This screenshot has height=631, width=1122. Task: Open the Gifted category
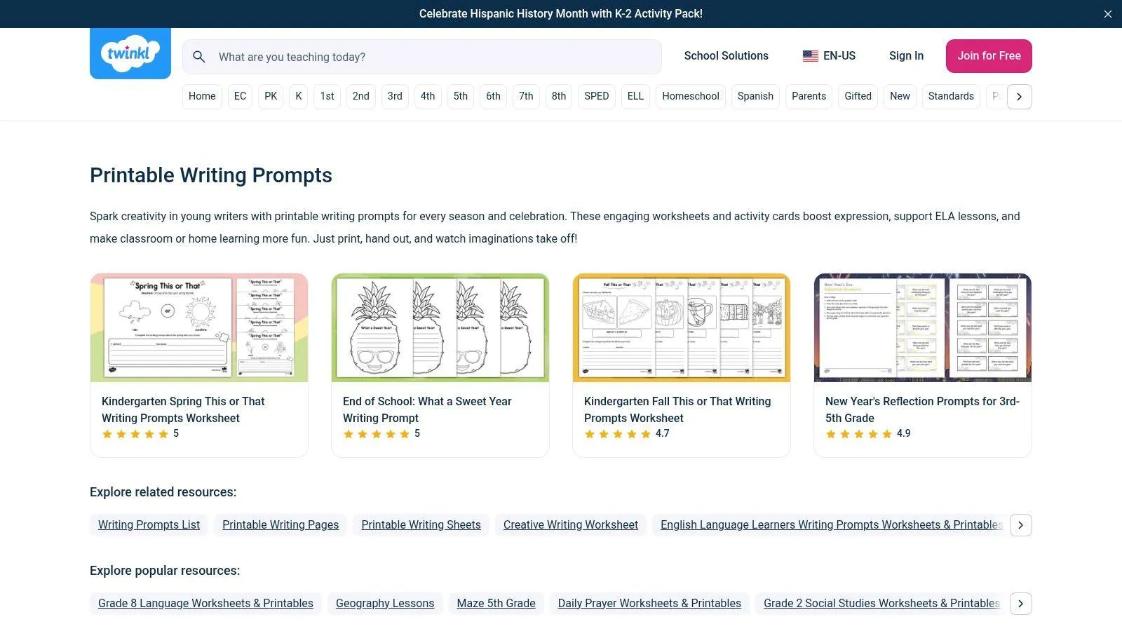tap(858, 97)
